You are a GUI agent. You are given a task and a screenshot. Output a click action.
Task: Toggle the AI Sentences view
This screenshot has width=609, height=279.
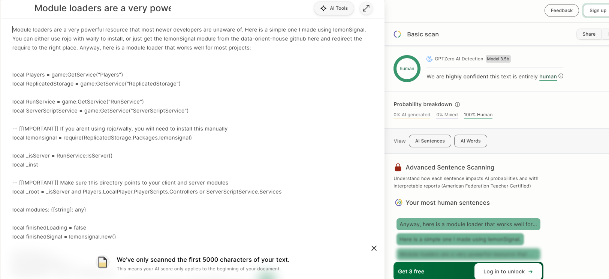[430, 141]
